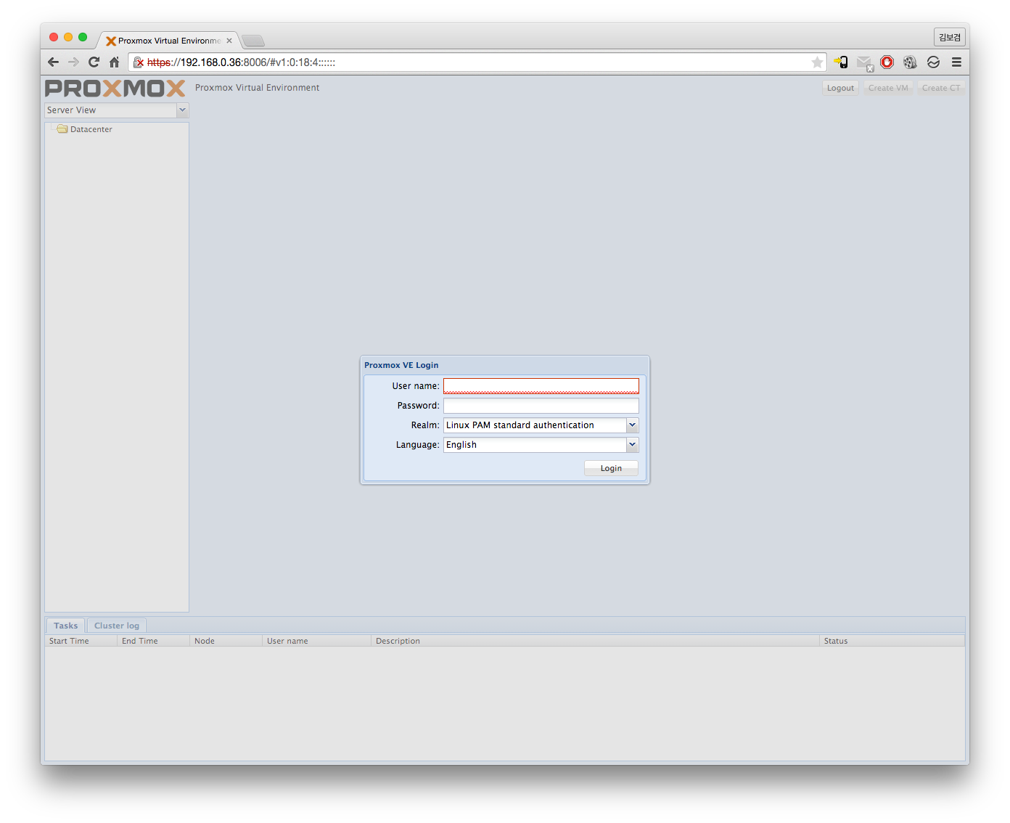Reload the Proxmox page
This screenshot has height=823, width=1010.
point(94,62)
